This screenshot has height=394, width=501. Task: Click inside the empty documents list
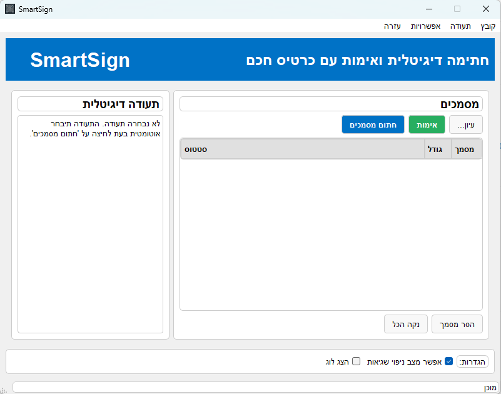(330, 231)
